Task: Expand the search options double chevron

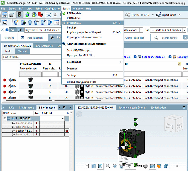Action: (3, 30)
